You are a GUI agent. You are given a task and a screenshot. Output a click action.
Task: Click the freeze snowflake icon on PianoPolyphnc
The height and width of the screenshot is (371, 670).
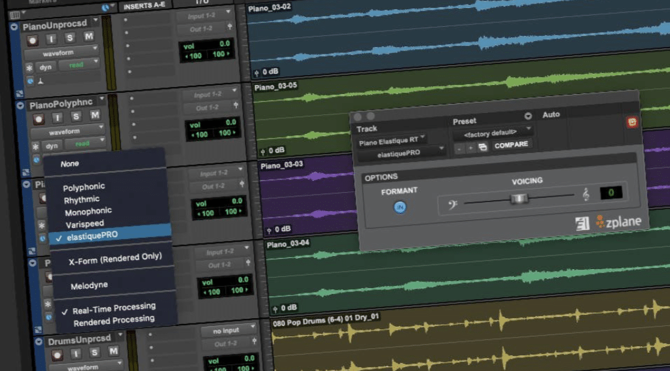click(35, 147)
